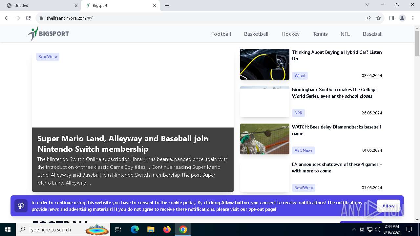Click Windows taskbar search box
This screenshot has height=236, width=420.
tap(63, 229)
